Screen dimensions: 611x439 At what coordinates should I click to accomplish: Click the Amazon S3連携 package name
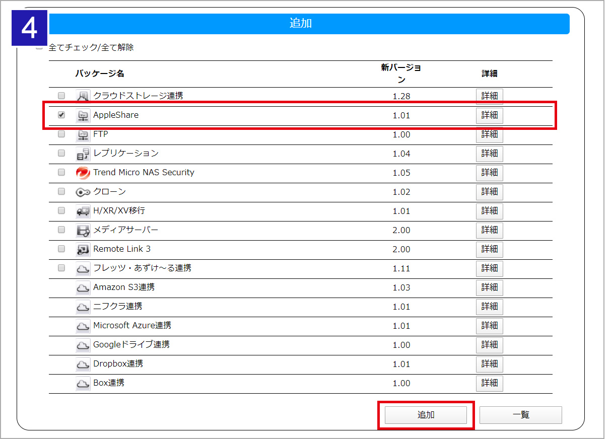(124, 287)
